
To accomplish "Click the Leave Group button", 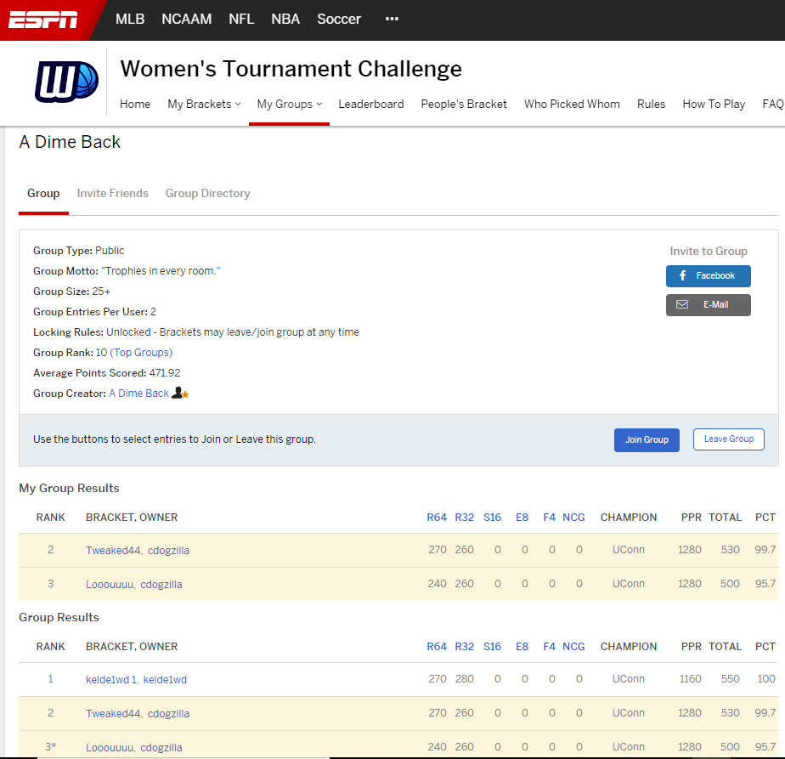I will click(728, 439).
